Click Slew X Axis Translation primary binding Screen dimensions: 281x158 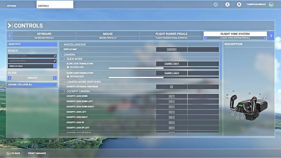pyautogui.click(x=171, y=73)
